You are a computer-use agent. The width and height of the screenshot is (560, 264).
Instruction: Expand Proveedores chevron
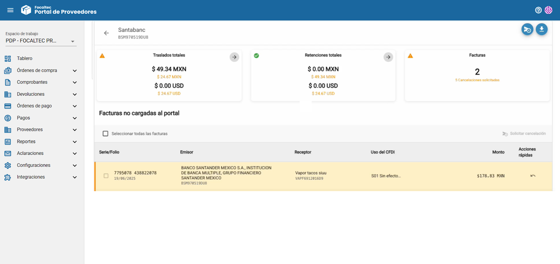[75, 130]
